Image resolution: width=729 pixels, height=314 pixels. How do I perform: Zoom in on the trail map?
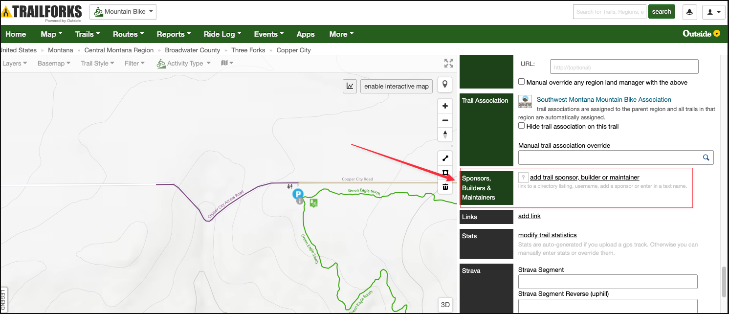[445, 106]
